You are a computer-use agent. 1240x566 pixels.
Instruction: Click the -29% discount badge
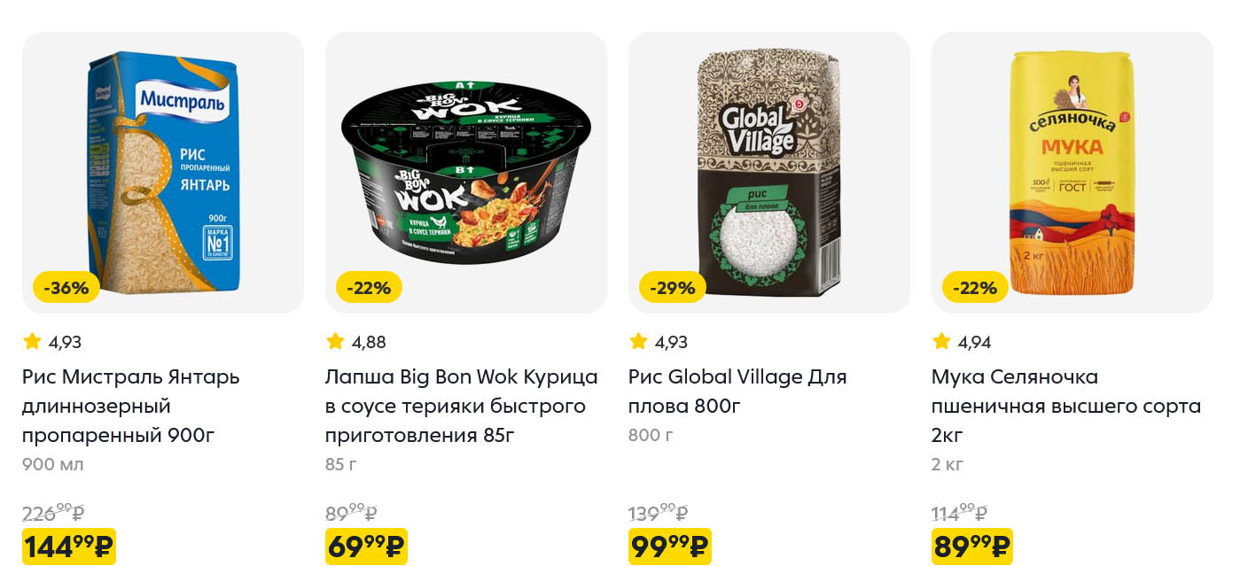click(x=672, y=287)
